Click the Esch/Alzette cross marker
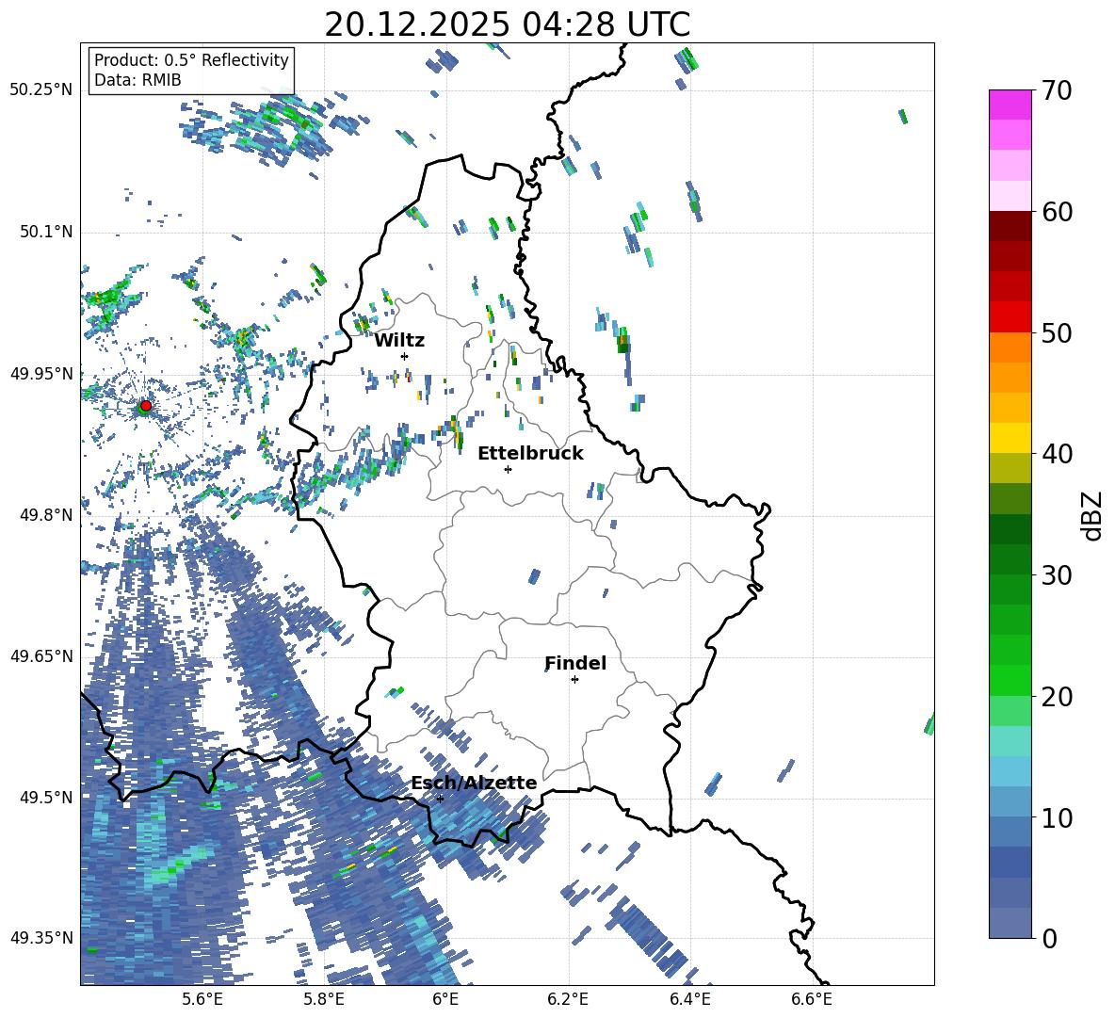Screen dimensions: 1115x1018 click(440, 799)
